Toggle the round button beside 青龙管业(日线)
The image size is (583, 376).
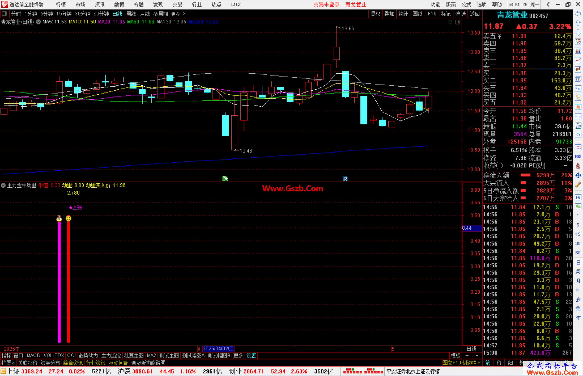coord(38,22)
